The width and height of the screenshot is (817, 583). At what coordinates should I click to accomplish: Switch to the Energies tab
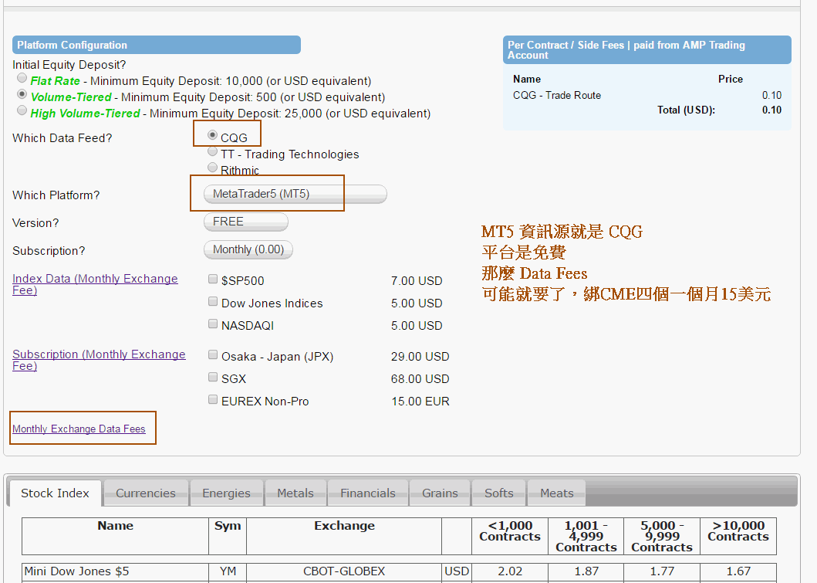coord(226,493)
